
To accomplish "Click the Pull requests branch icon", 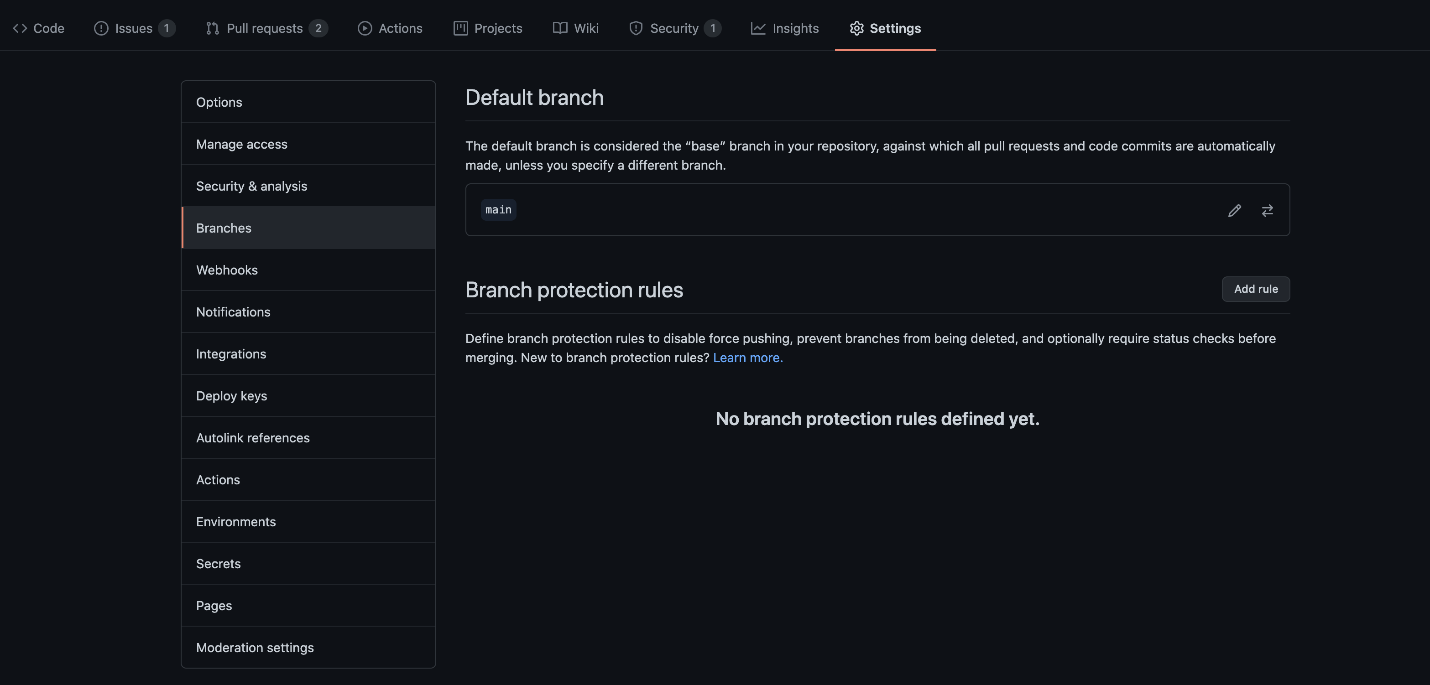I will coord(213,28).
